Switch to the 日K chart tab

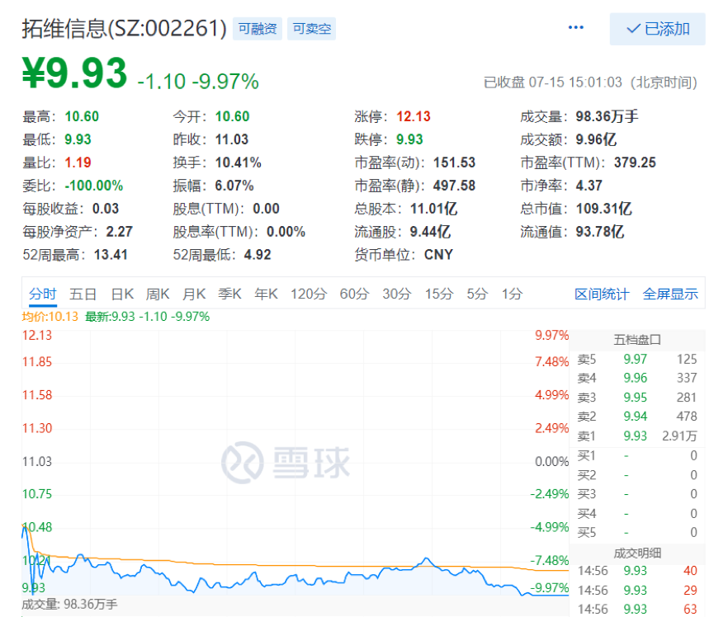point(122,294)
